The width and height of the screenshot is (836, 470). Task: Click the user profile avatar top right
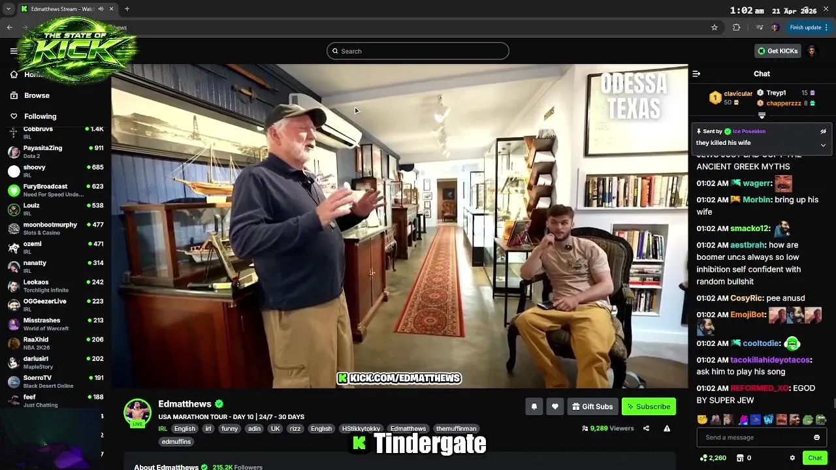coord(812,51)
